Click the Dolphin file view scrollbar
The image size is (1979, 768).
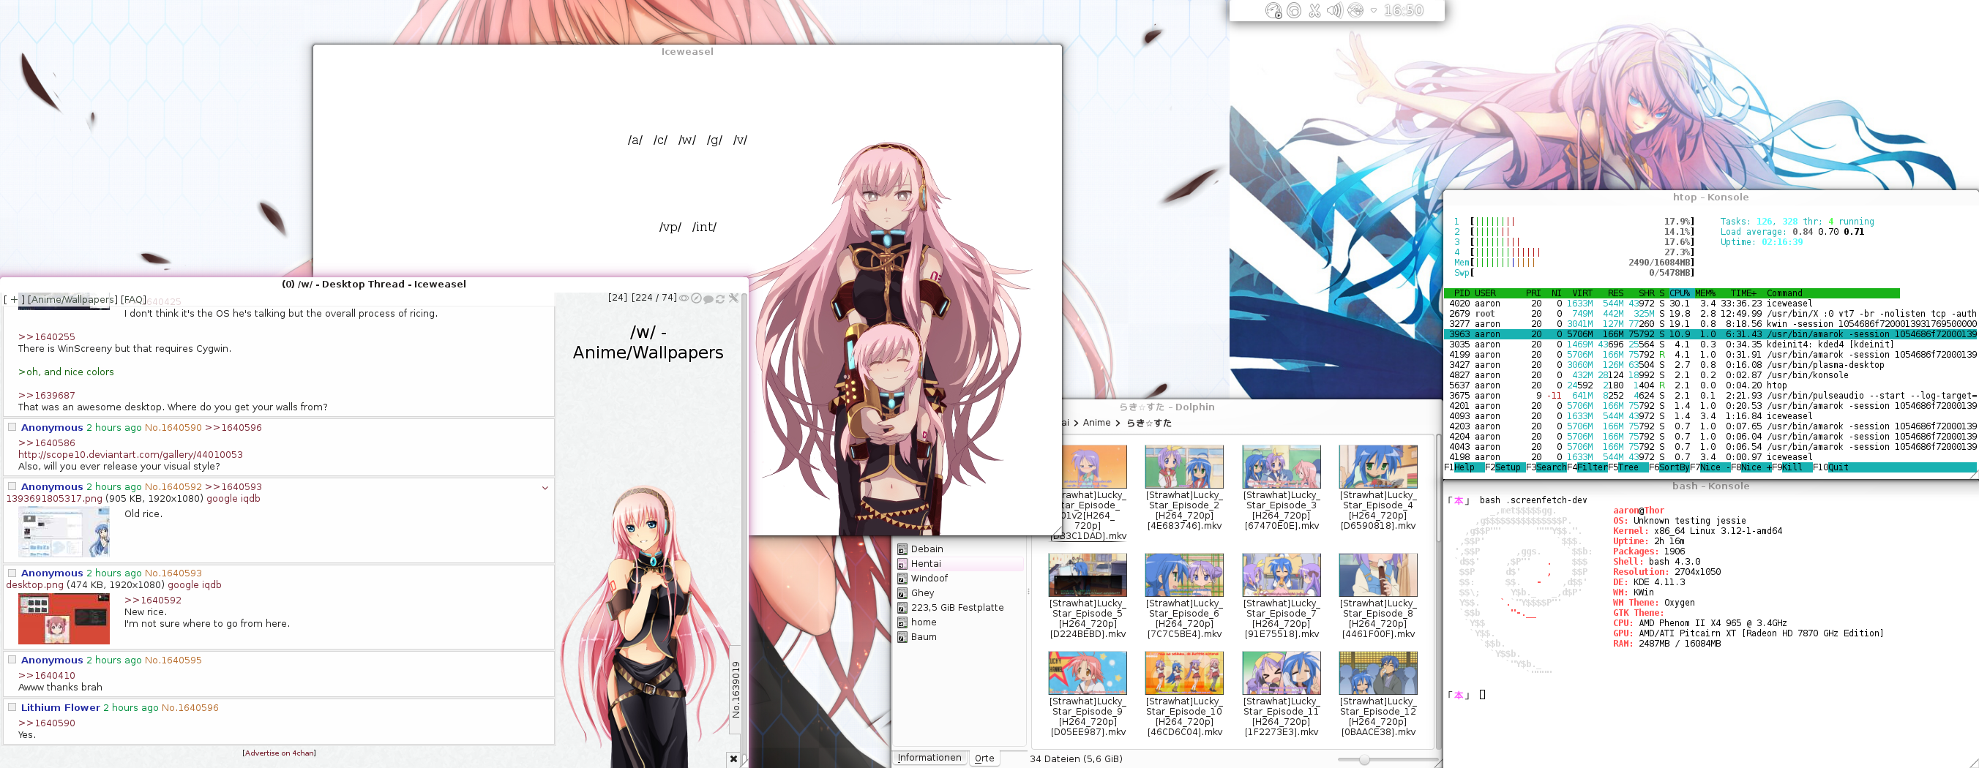click(1438, 591)
